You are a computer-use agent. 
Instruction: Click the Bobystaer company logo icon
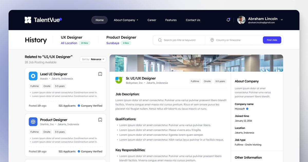(x=119, y=80)
